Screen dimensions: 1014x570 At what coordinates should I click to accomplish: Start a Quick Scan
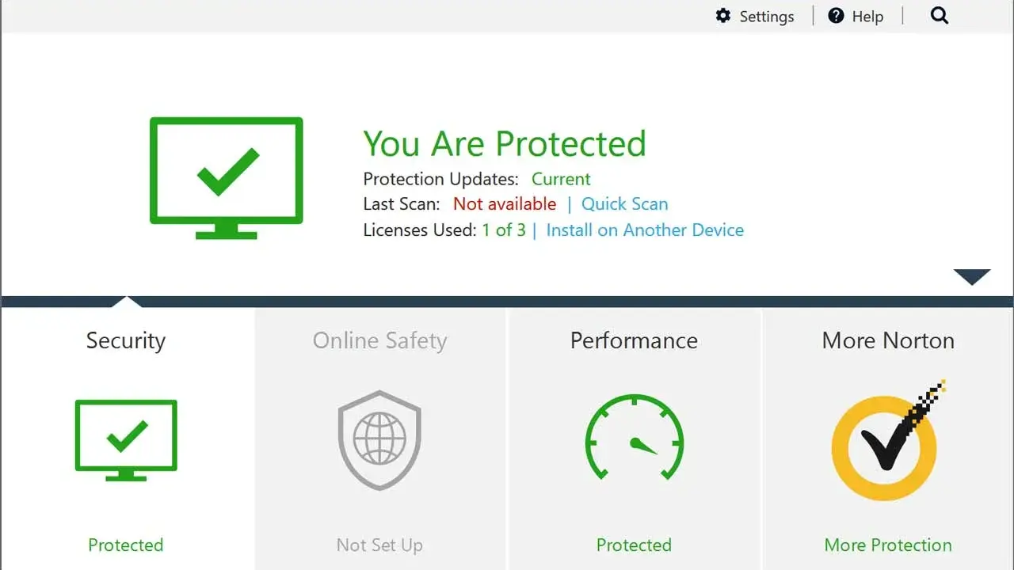coord(624,204)
